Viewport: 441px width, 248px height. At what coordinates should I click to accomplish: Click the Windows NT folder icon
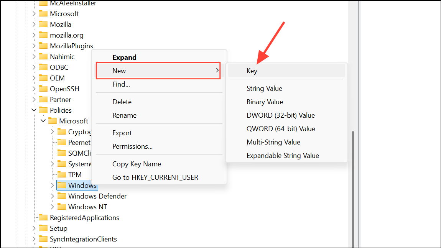tap(62, 207)
